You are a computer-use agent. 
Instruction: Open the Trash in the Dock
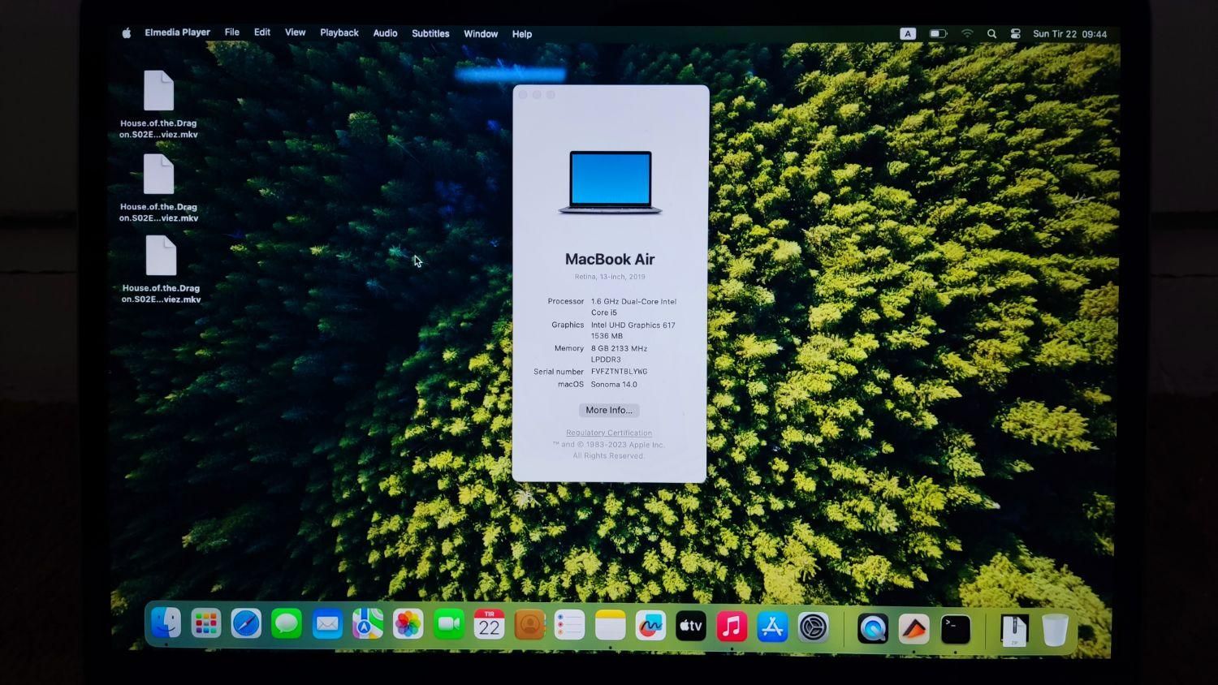1055,630
